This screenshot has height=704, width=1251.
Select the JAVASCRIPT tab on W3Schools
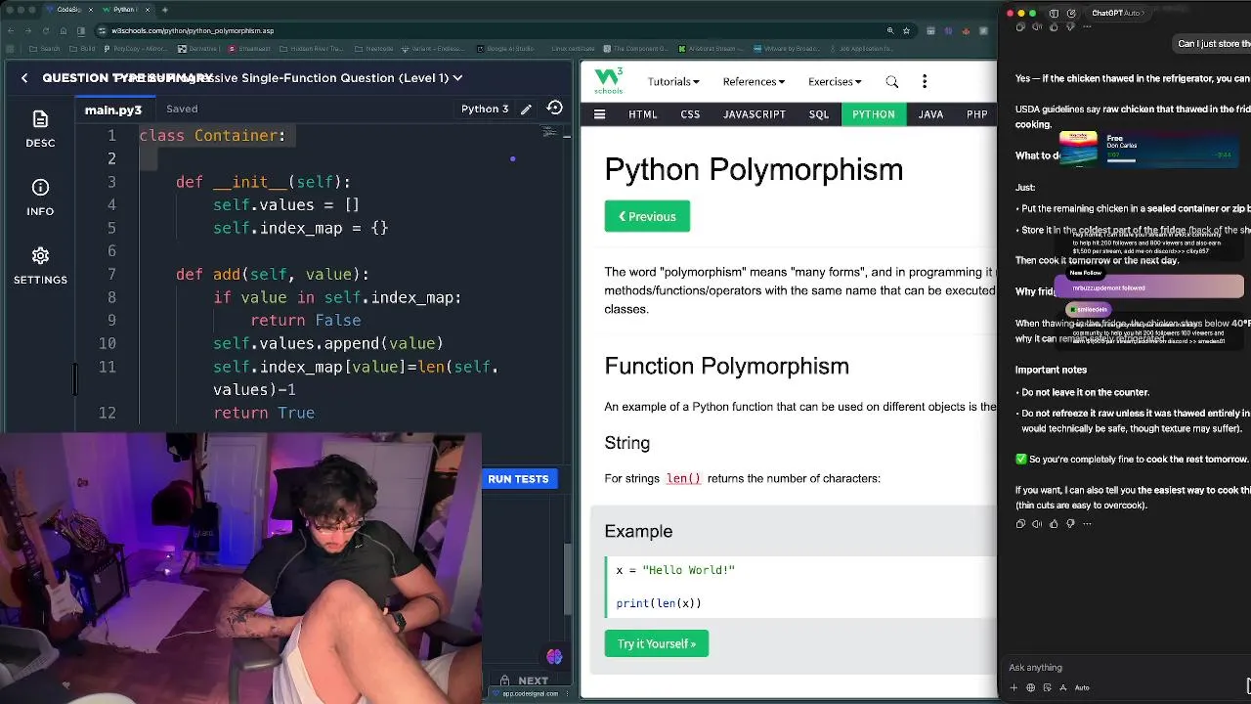[x=755, y=114]
